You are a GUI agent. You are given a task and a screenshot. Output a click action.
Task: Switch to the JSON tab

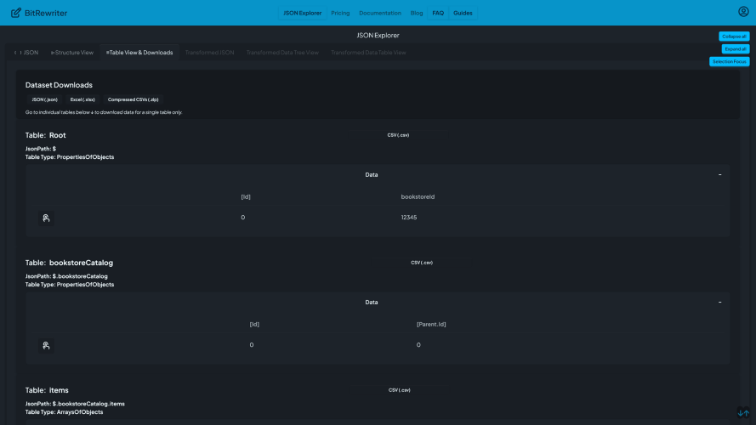[26, 53]
